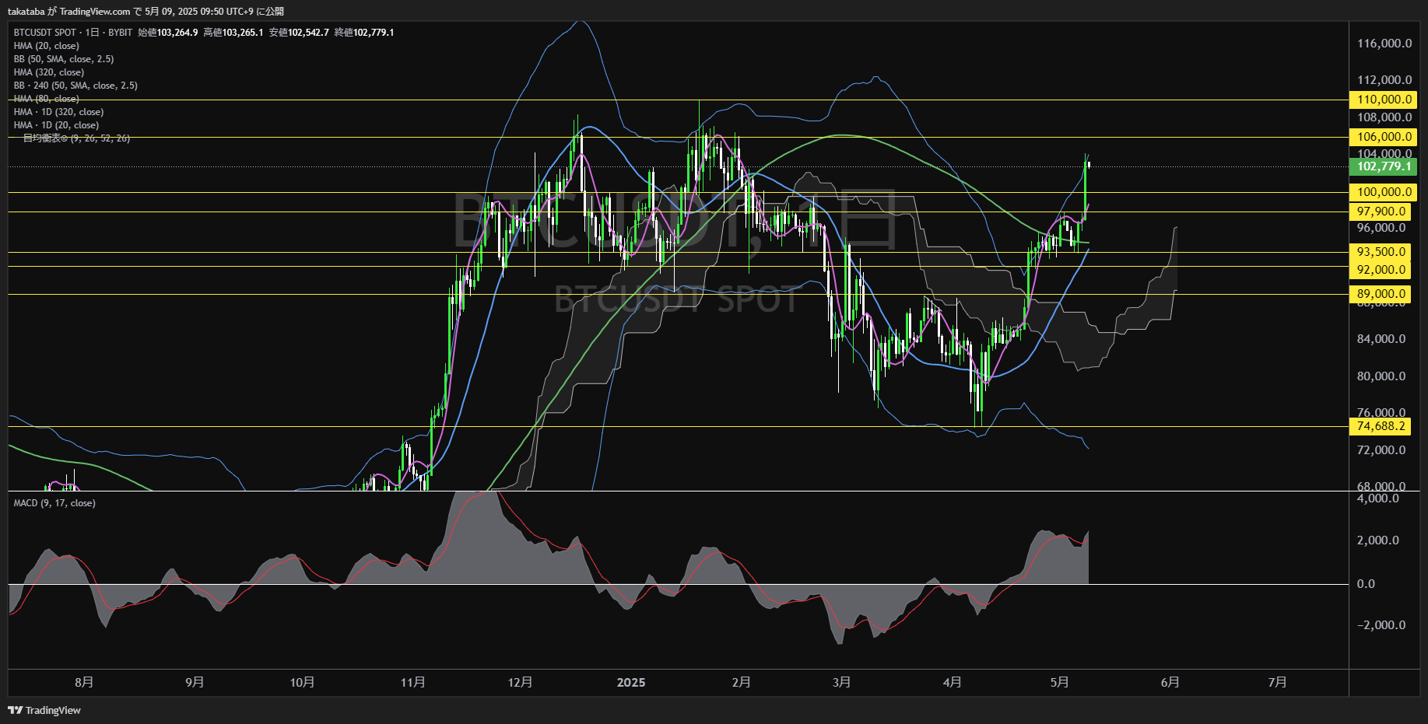
Task: Select the BTCUSDT SPOT · 1日 · BYBIT legend title
Action: (x=73, y=33)
